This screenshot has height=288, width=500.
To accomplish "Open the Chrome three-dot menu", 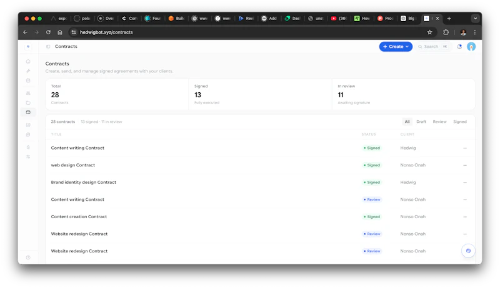I will coord(475,32).
